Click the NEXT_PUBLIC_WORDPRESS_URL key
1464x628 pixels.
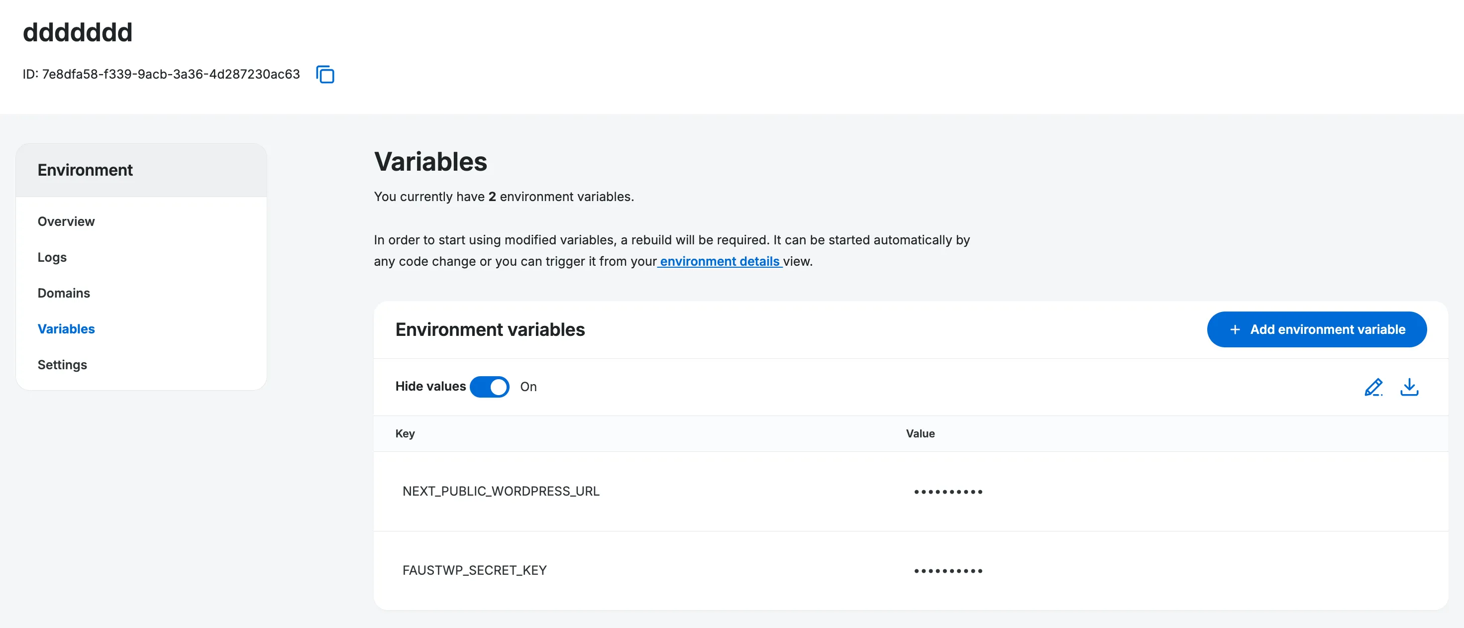click(x=501, y=491)
